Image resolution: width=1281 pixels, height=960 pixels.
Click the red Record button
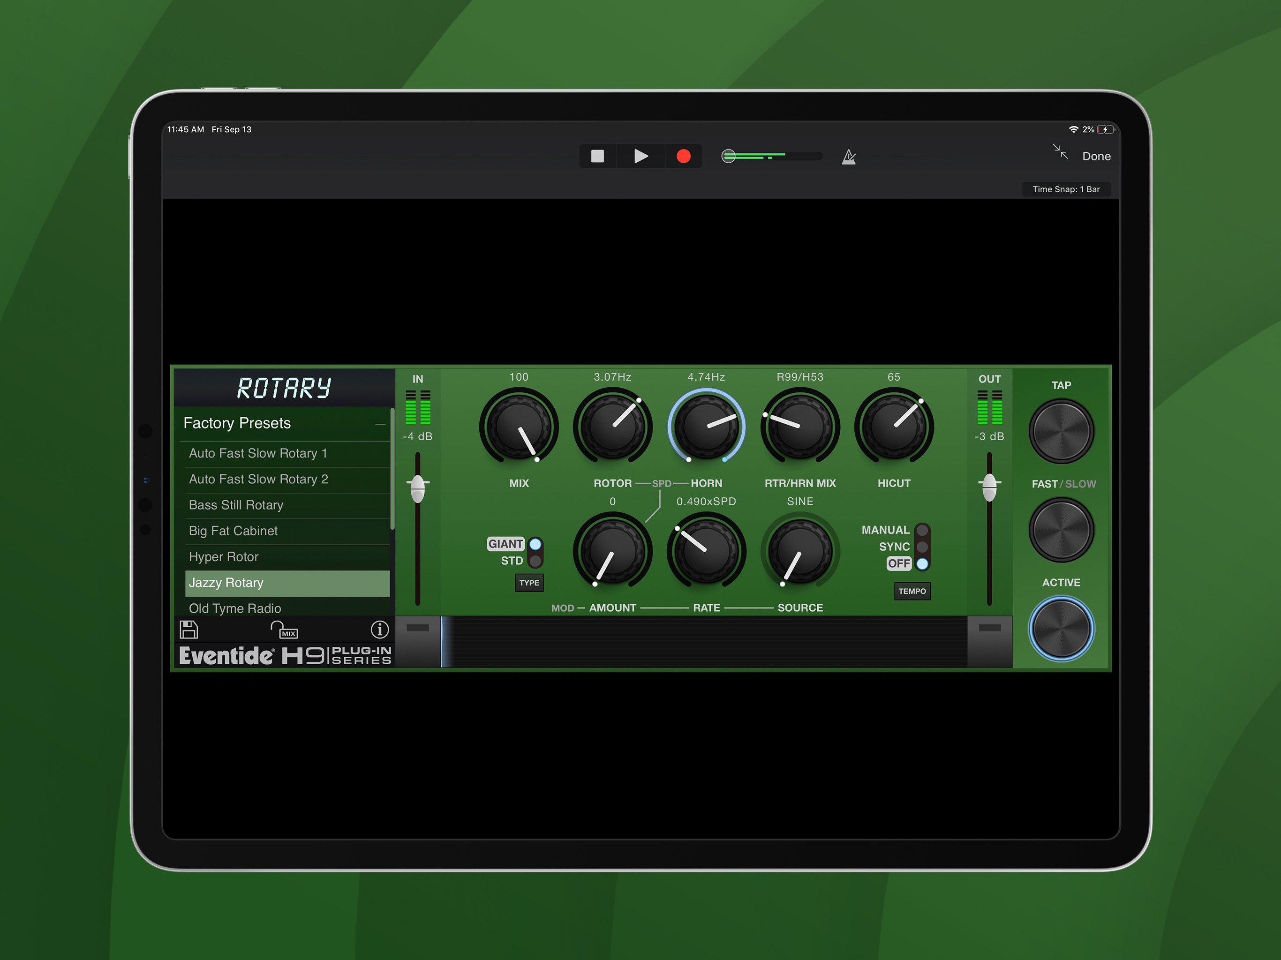pos(683,157)
